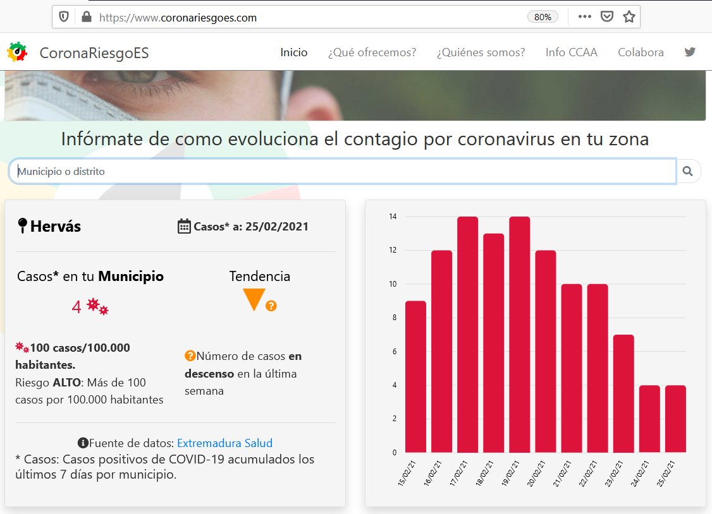The height and width of the screenshot is (514, 712).
Task: Click the browser address bar URL
Action: pos(178,18)
